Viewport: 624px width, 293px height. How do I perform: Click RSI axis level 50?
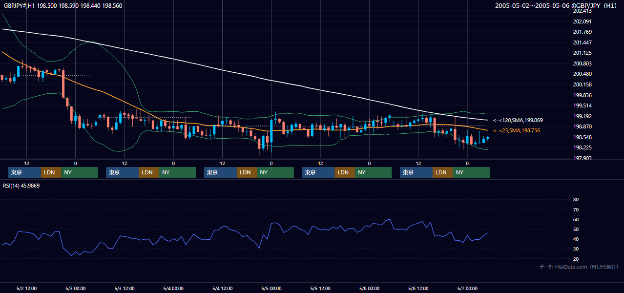click(x=576, y=229)
